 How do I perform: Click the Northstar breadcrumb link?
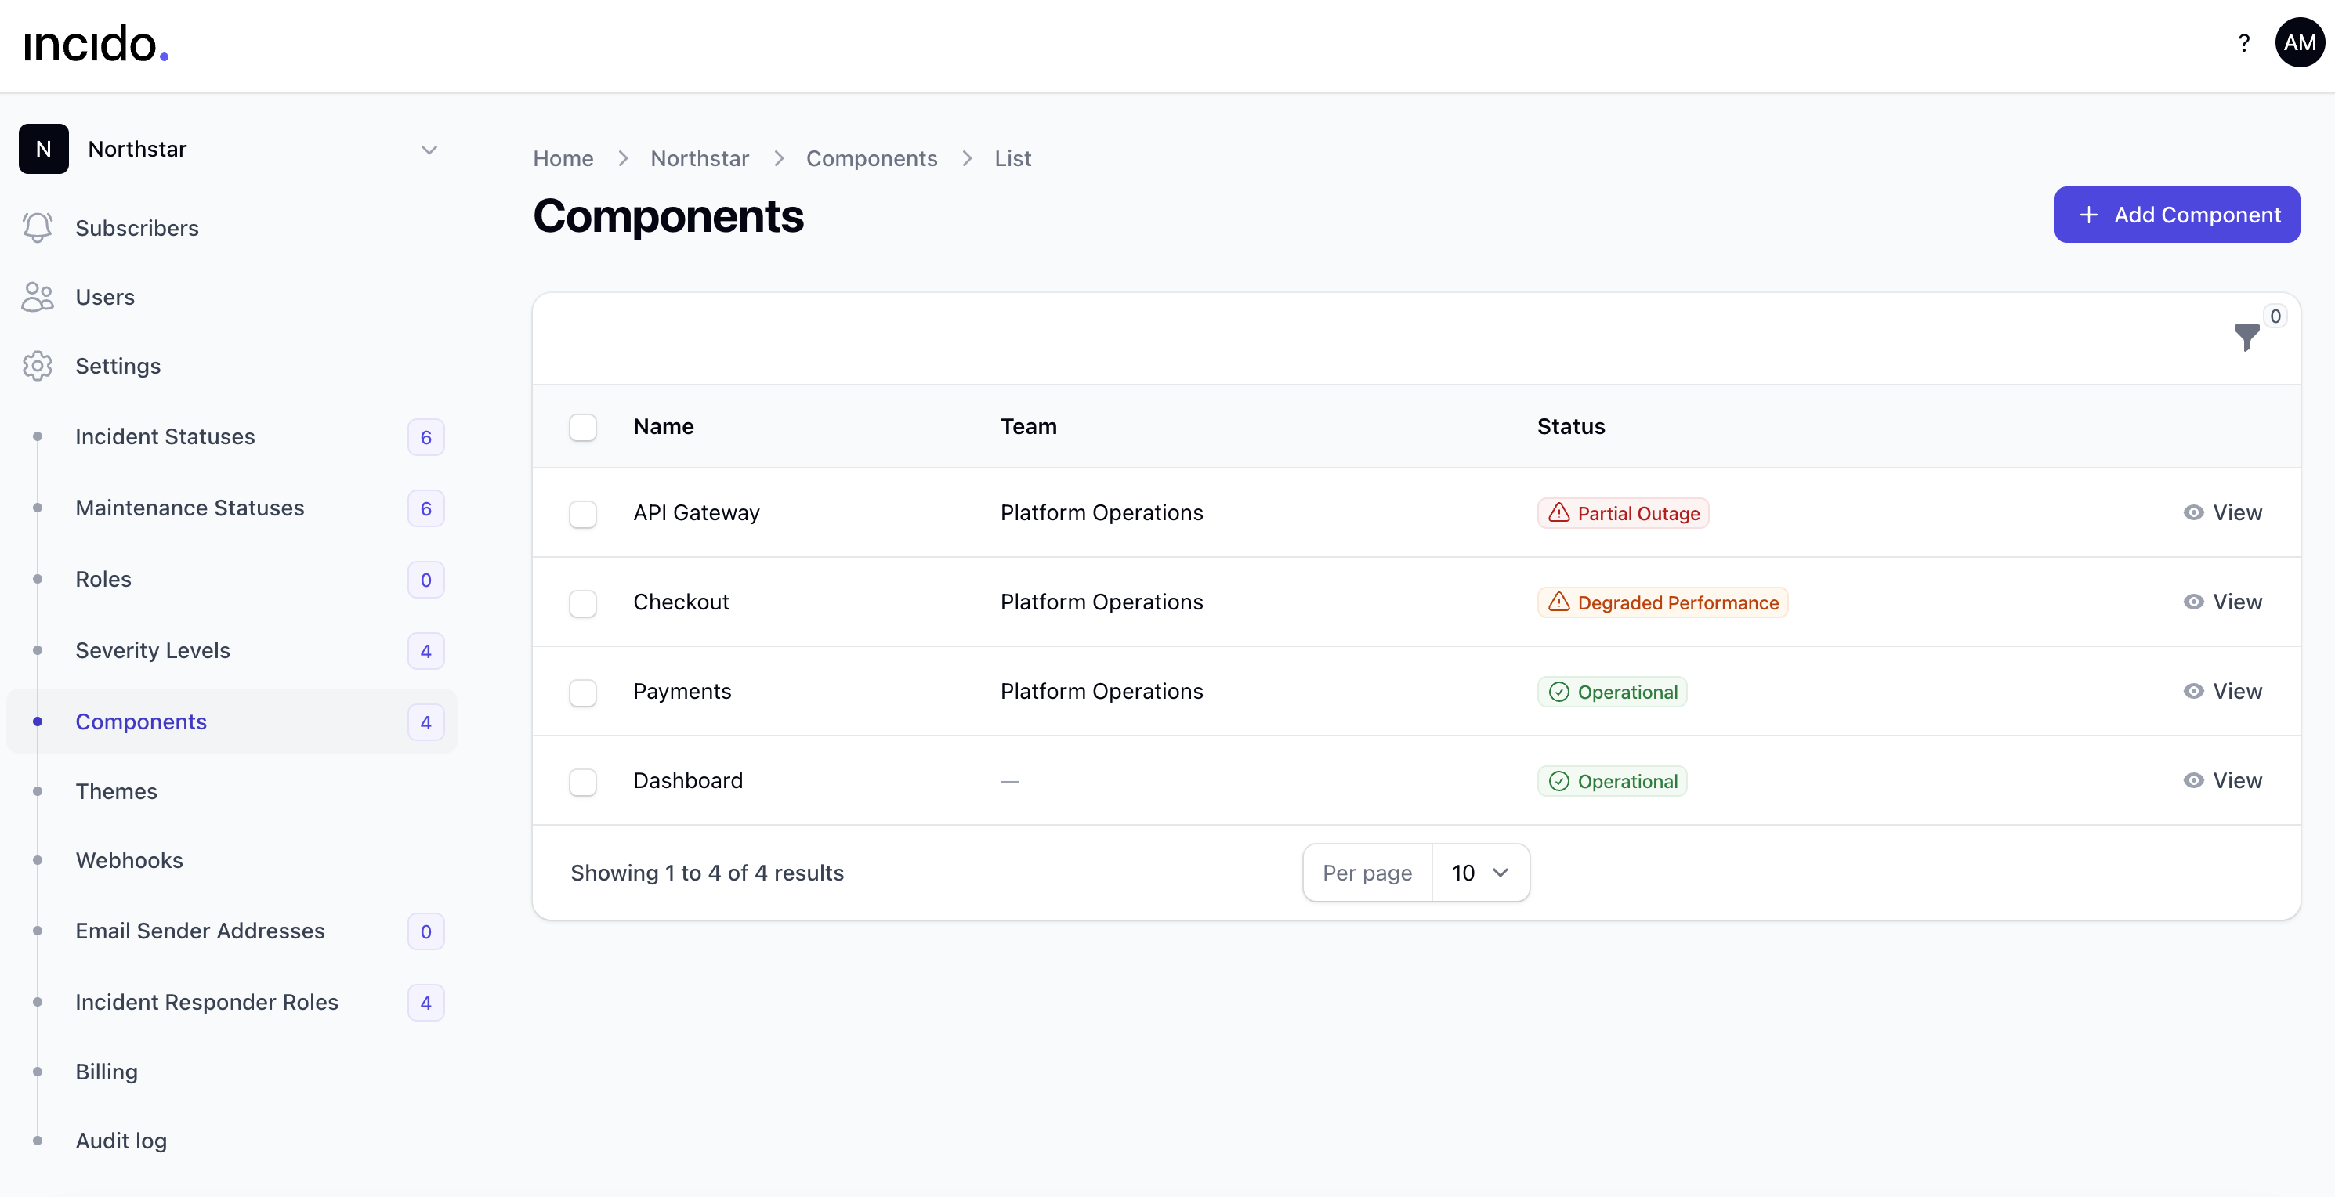click(700, 158)
